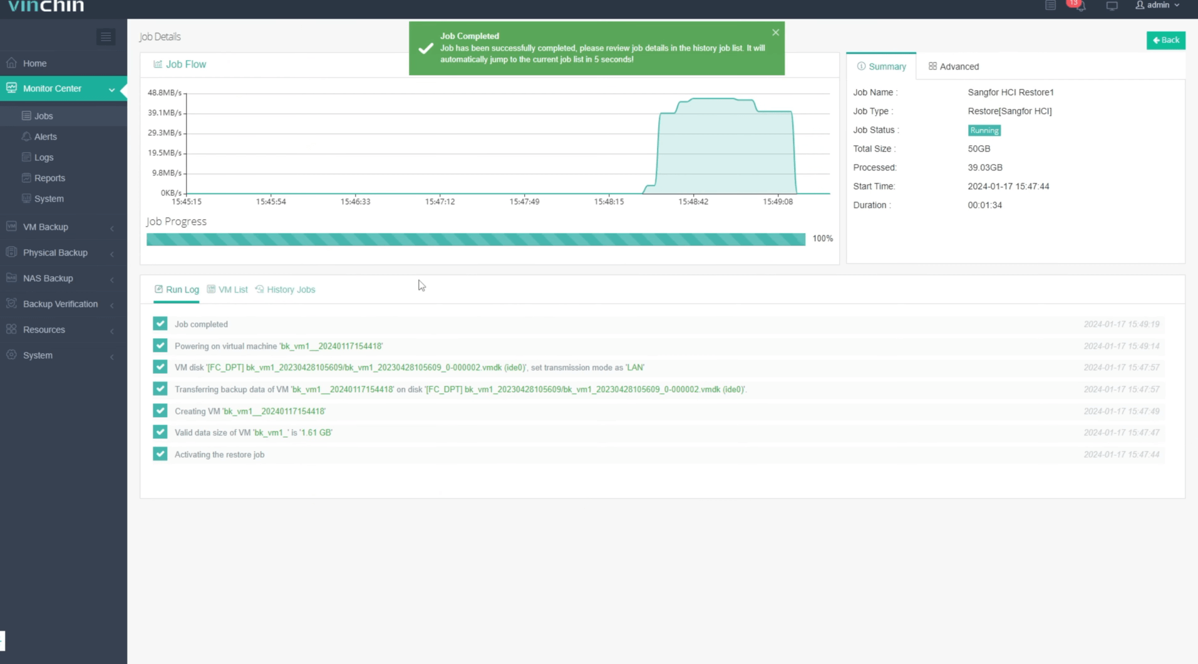Click the Running job status badge
1198x664 pixels.
click(x=984, y=130)
